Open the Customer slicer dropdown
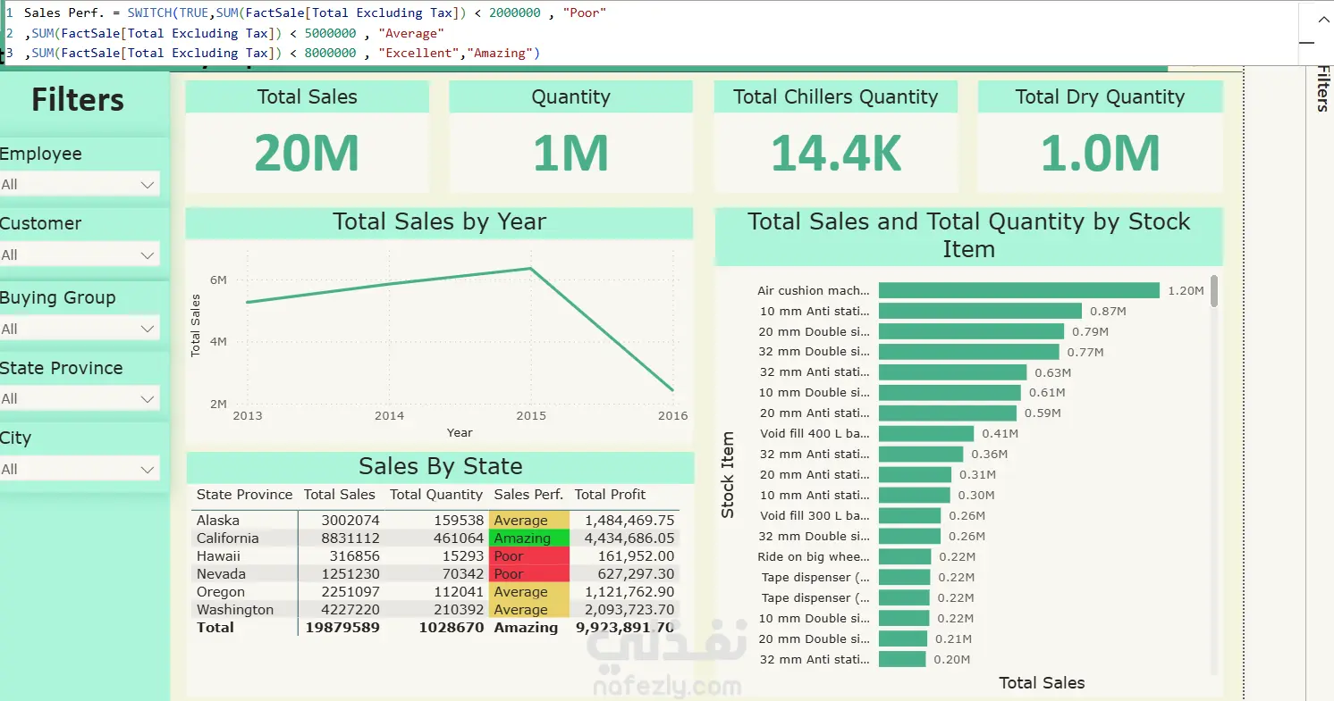This screenshot has height=701, width=1334. pos(80,255)
